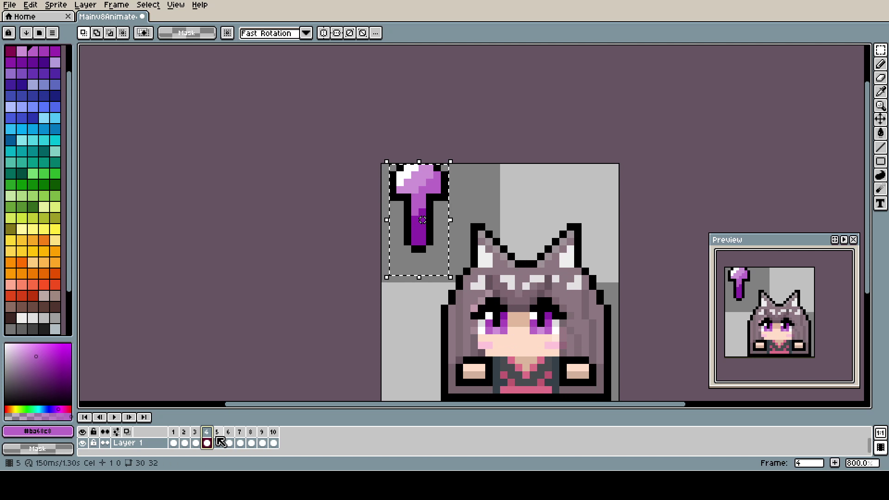Switch to the Home tab
889x500 pixels.
coord(25,17)
